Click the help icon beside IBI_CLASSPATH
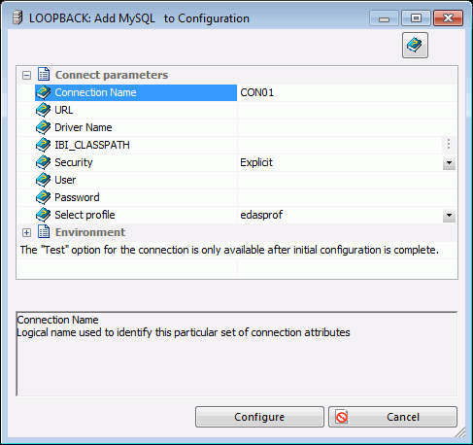Screen dimensions: 473x445 pyautogui.click(x=43, y=145)
